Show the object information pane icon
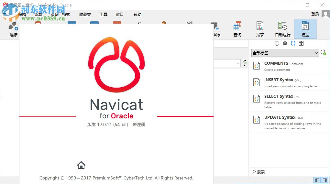 point(277,43)
